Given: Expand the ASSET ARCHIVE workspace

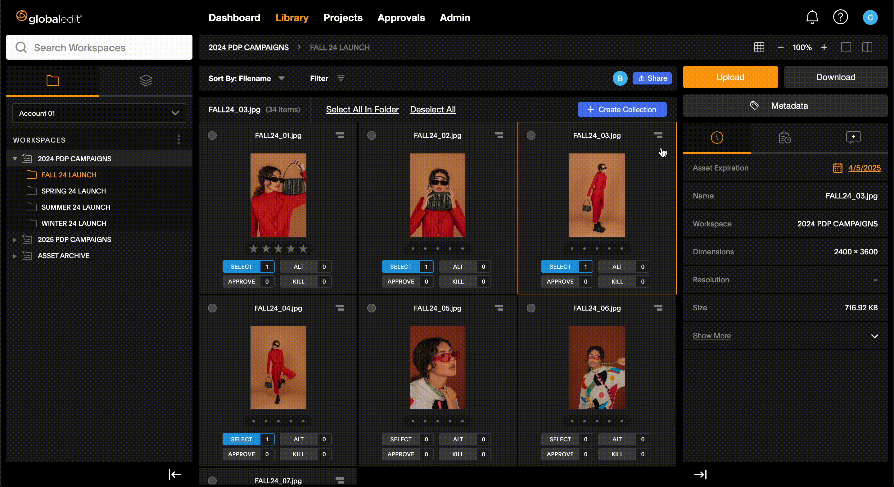Looking at the screenshot, I should click(x=15, y=256).
